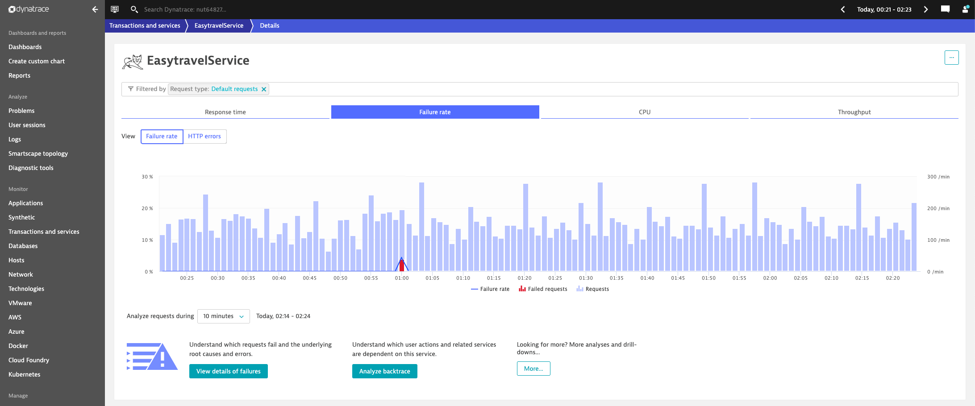Toggle Requests legend entry

pos(592,289)
